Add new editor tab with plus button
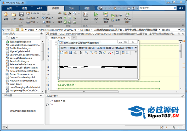Screen dimensions: 187x131 74,38
